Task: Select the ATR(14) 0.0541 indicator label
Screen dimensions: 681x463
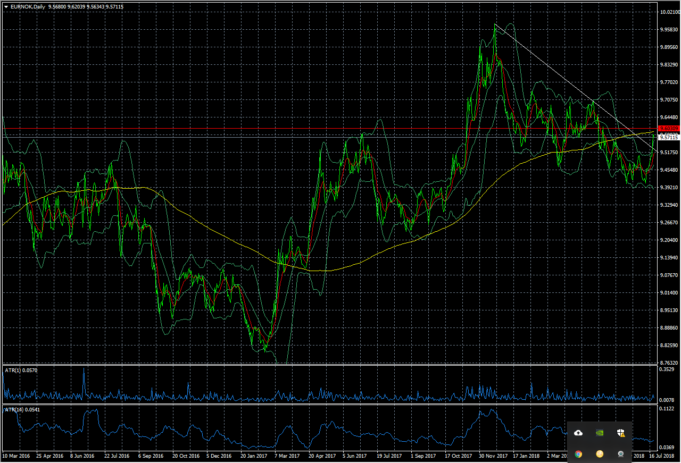Action: [22, 409]
